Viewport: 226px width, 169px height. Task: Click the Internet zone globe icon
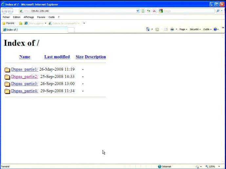[159, 166]
